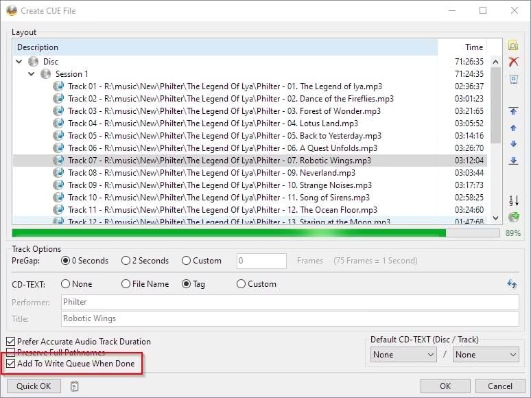Click the Track 06 audio icon

pyautogui.click(x=58, y=148)
